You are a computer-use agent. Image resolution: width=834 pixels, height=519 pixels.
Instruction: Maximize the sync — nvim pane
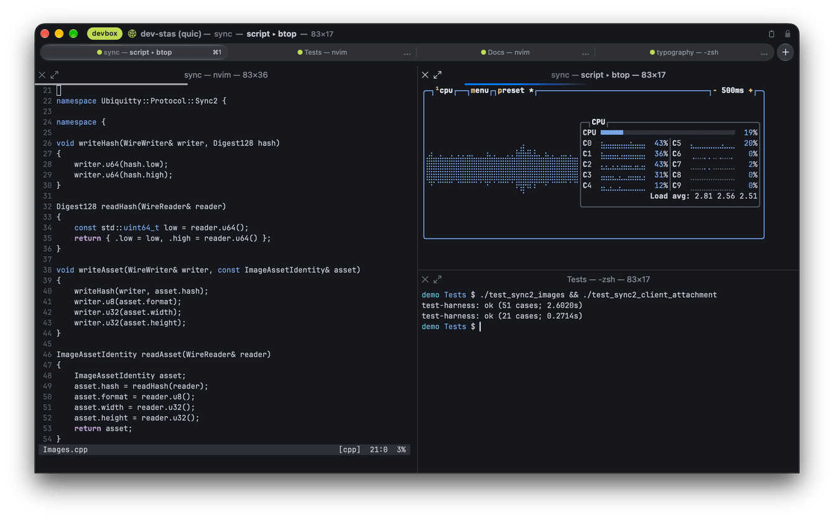[55, 75]
